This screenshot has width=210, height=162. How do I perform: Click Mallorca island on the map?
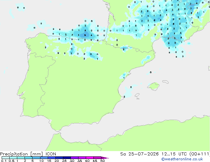(x=153, y=86)
